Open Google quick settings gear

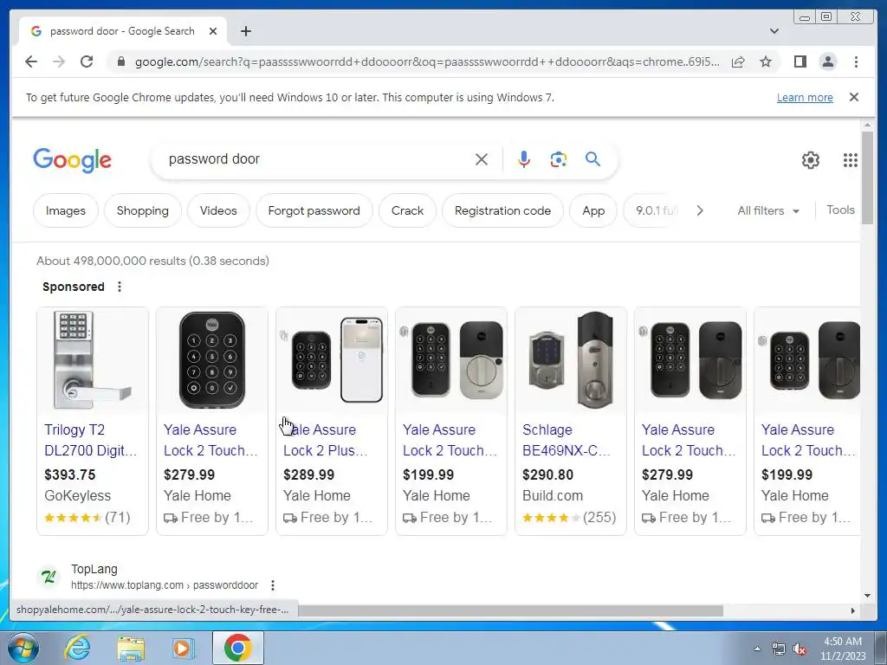tap(810, 160)
